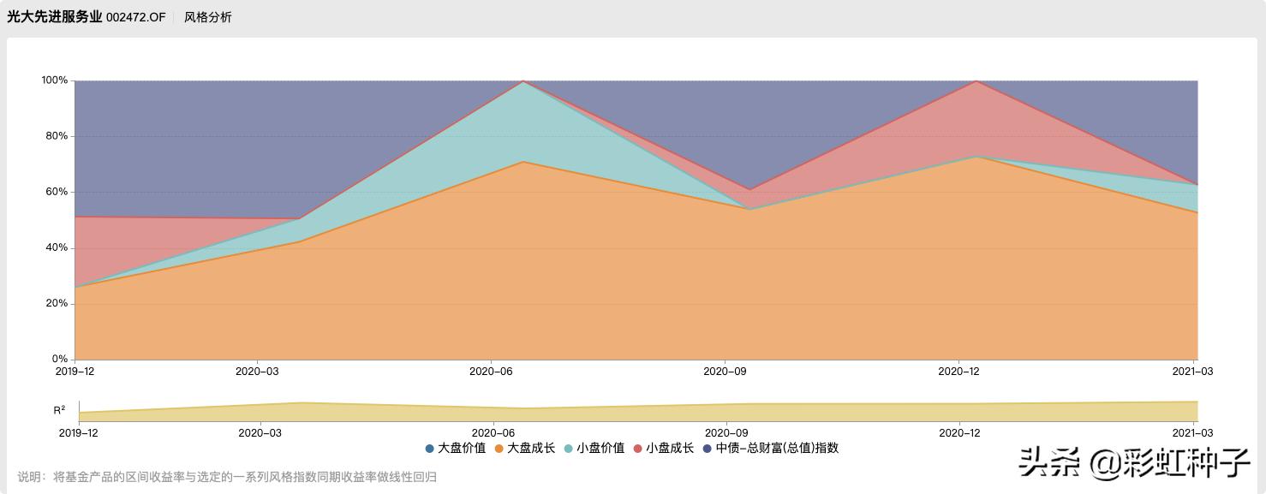Select the 2020-06 peak on the main chart
Image resolution: width=1266 pixels, height=494 pixels.
point(523,81)
